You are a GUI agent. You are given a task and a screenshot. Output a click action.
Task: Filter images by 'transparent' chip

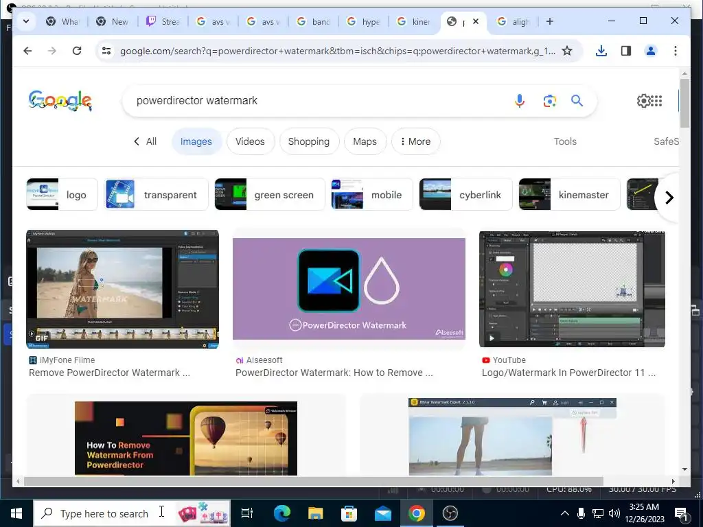157,194
